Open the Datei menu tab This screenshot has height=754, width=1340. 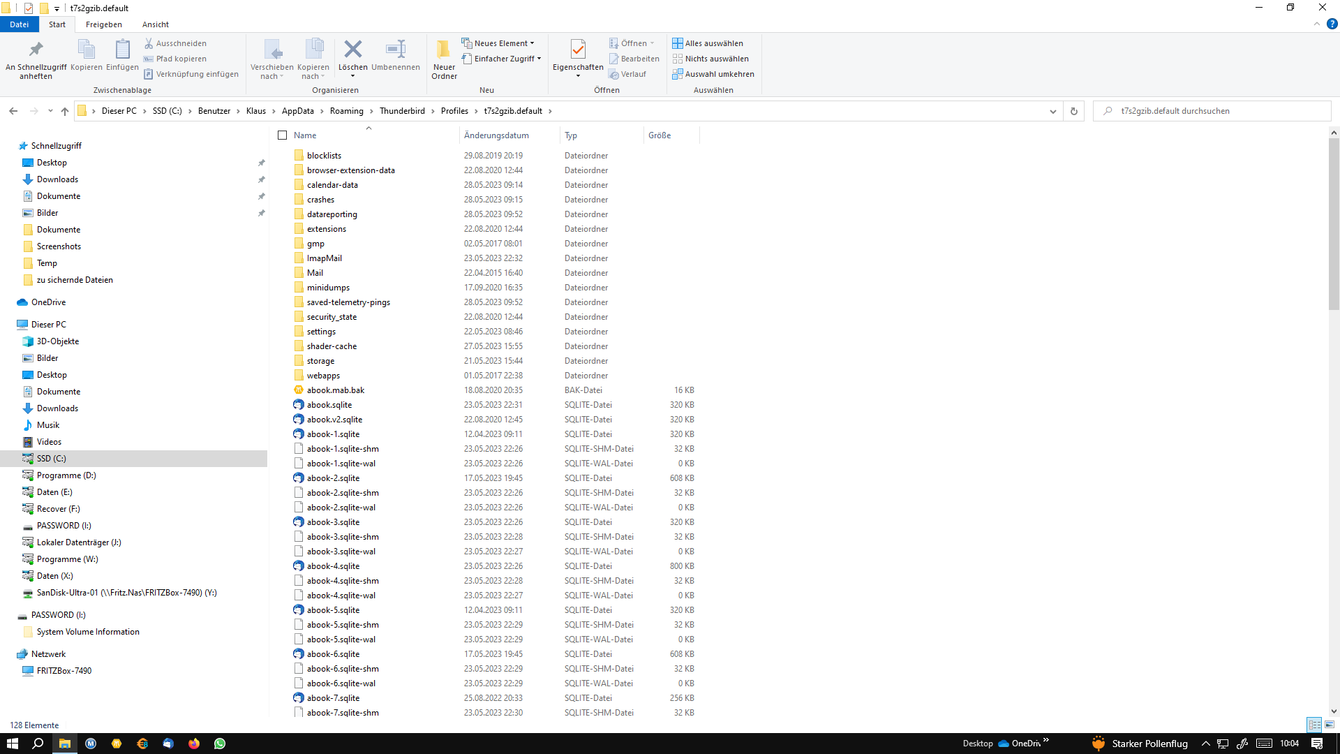coord(19,24)
